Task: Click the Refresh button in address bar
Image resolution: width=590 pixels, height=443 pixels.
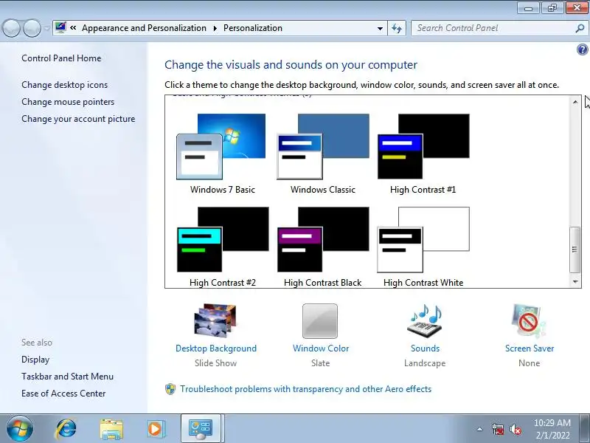Action: click(x=397, y=28)
